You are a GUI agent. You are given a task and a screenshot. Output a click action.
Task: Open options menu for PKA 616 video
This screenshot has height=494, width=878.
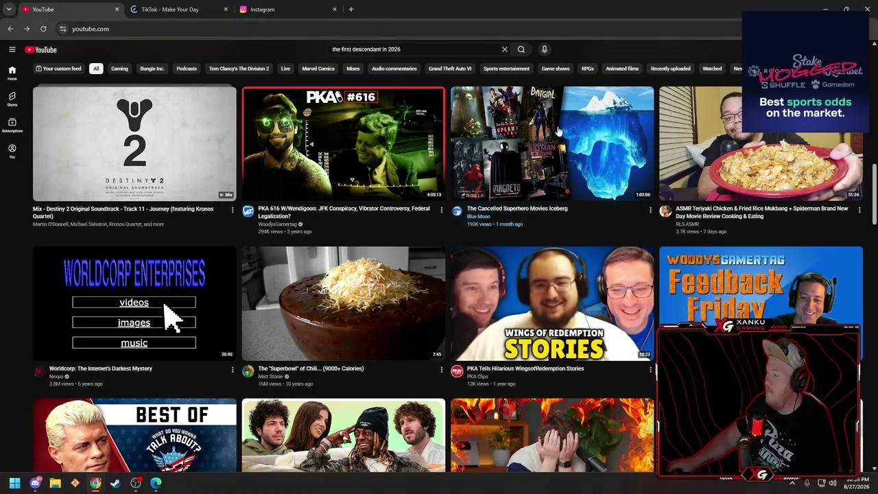(x=442, y=210)
